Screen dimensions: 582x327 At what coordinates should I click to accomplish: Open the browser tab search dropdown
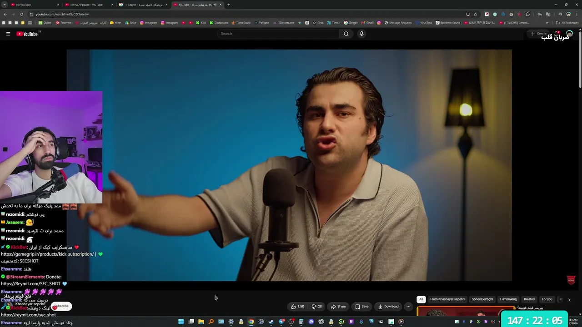point(5,5)
